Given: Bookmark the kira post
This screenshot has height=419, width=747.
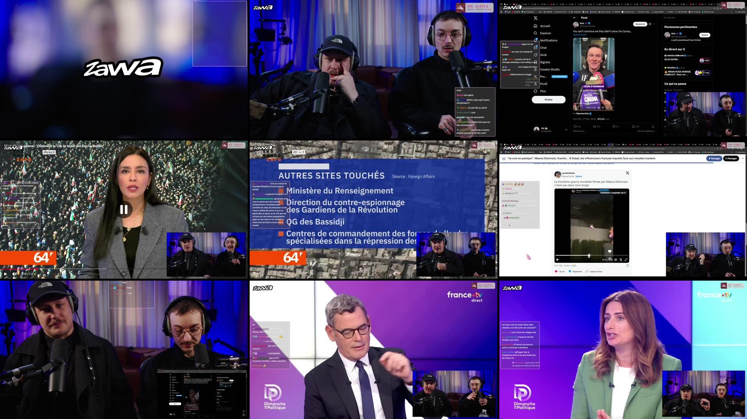Looking at the screenshot, I should pos(633,126).
